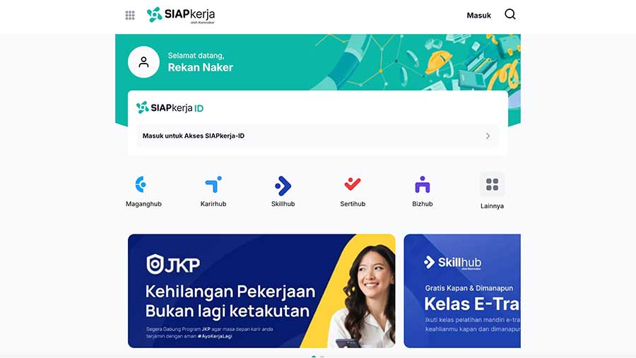Open the search magnifier icon
636x358 pixels.
[x=510, y=15]
